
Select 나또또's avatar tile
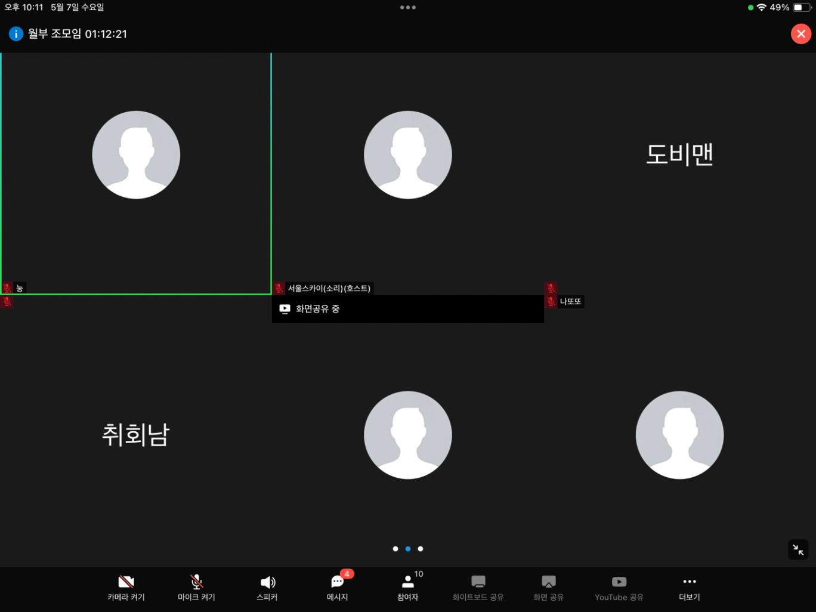(x=680, y=435)
